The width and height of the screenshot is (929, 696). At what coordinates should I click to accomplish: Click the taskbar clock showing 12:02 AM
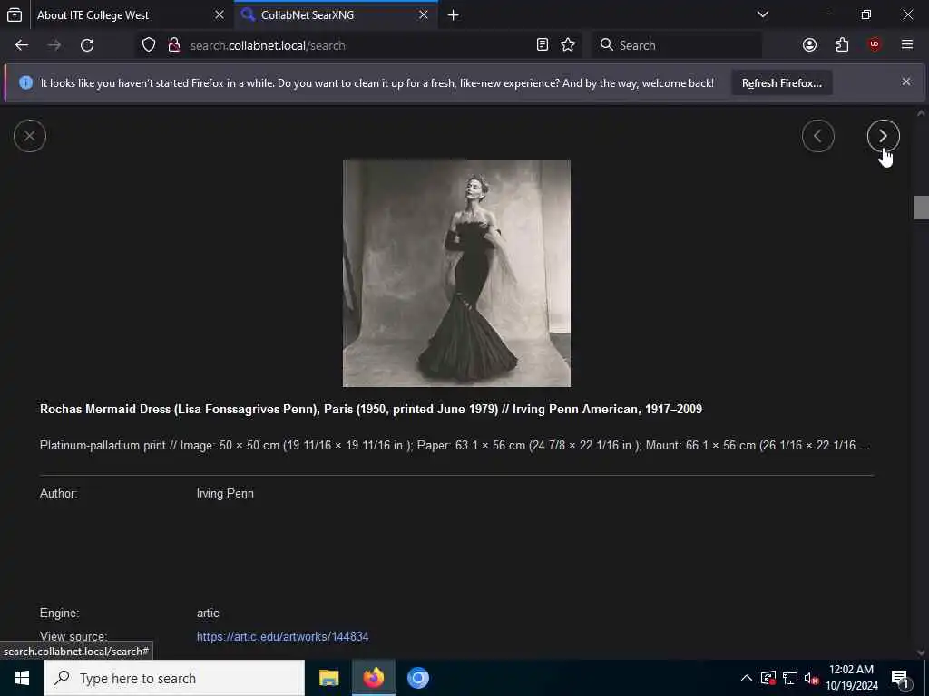[851, 678]
